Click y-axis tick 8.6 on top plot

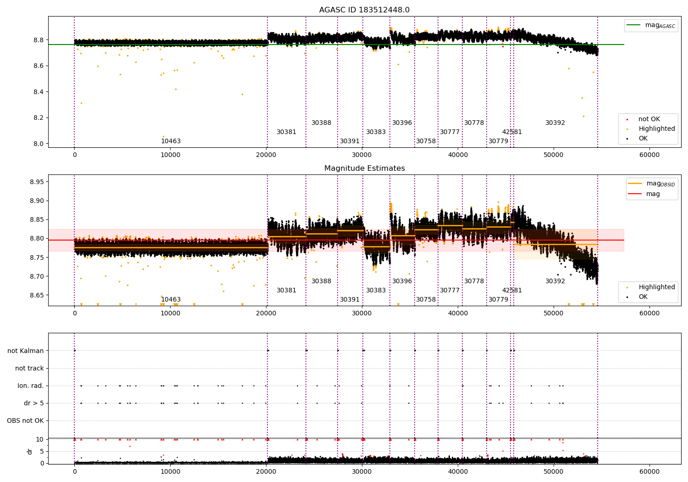point(39,66)
